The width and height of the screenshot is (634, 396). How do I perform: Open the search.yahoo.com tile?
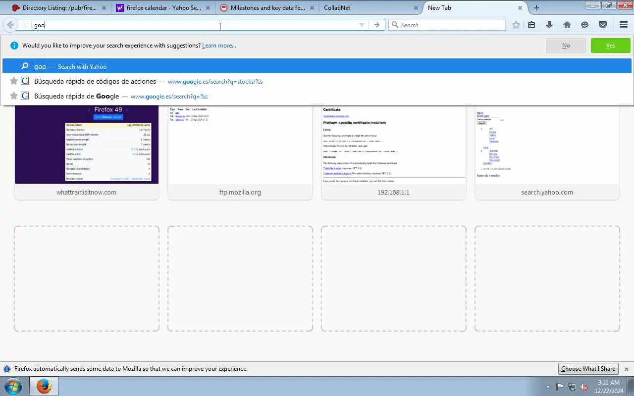(547, 153)
